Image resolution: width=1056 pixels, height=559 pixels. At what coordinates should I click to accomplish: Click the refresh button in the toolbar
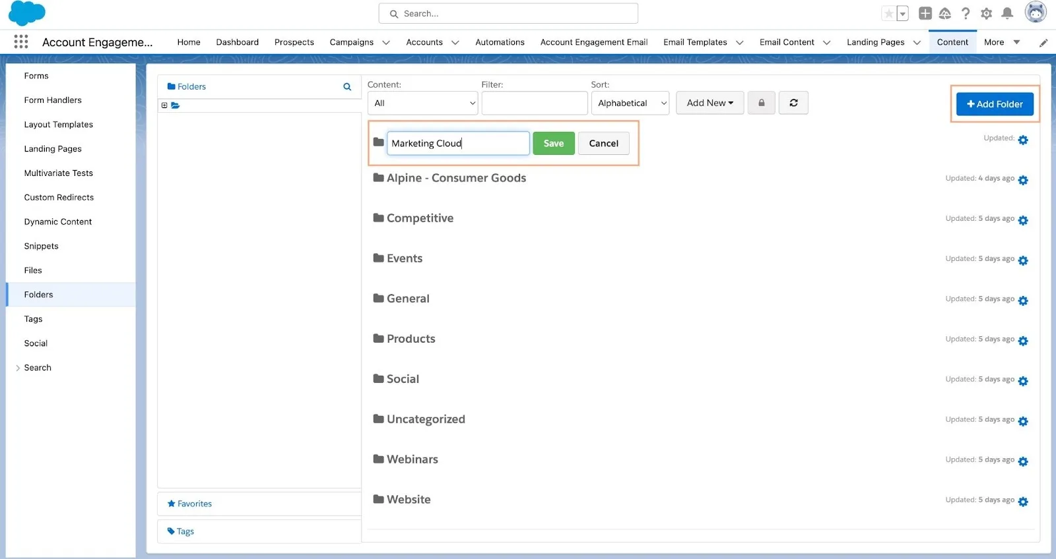794,103
